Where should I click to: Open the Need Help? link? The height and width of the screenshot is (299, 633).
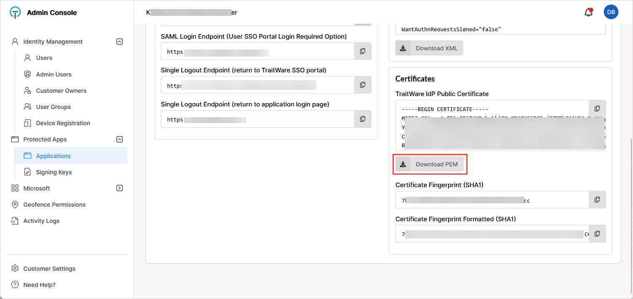coord(39,285)
